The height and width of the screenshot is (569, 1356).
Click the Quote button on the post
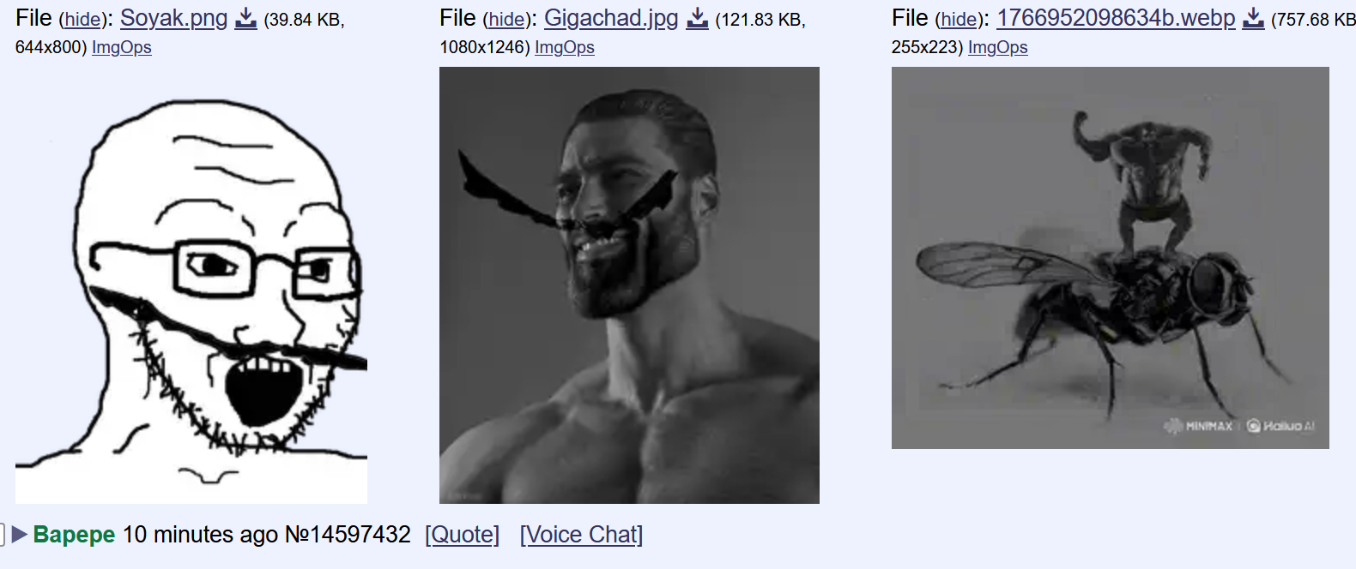[462, 535]
